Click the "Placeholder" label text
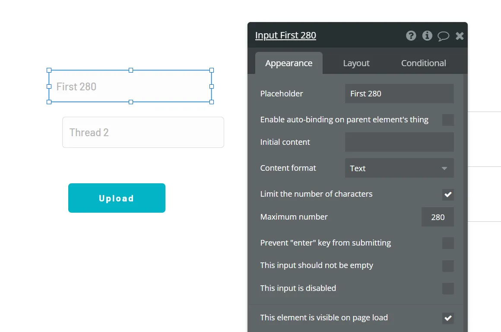 pyautogui.click(x=282, y=94)
